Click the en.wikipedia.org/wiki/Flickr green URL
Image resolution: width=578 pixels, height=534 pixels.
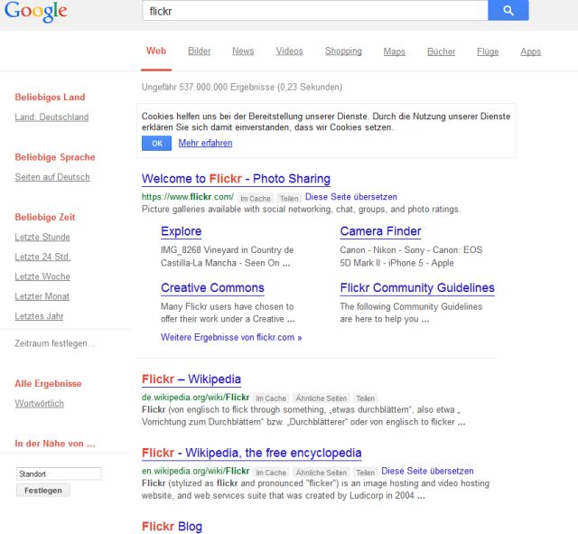pyautogui.click(x=196, y=472)
